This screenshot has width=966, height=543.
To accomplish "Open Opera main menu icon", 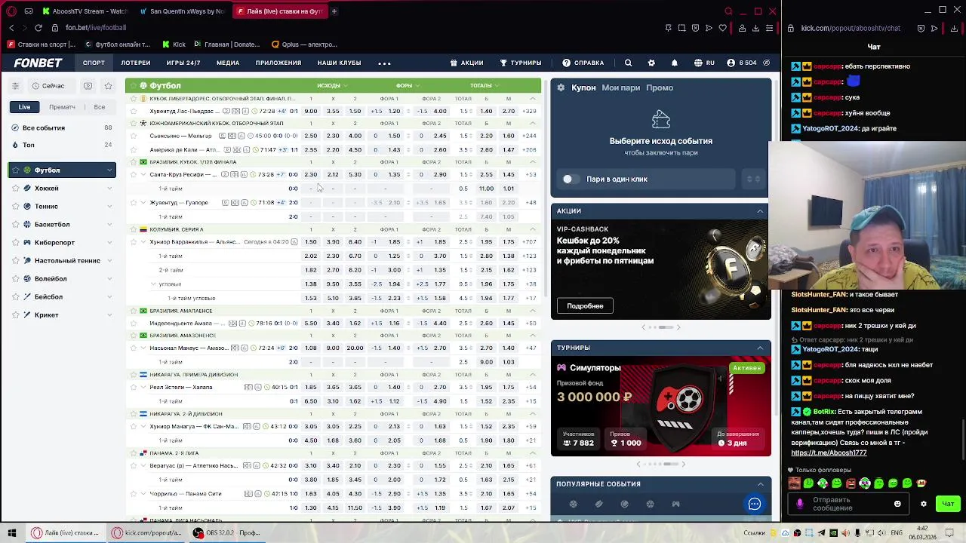I will 11,11.
